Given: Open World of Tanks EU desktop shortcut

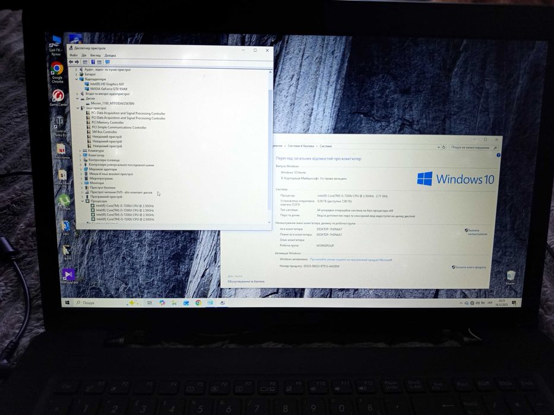Looking at the screenshot, I should (60, 126).
